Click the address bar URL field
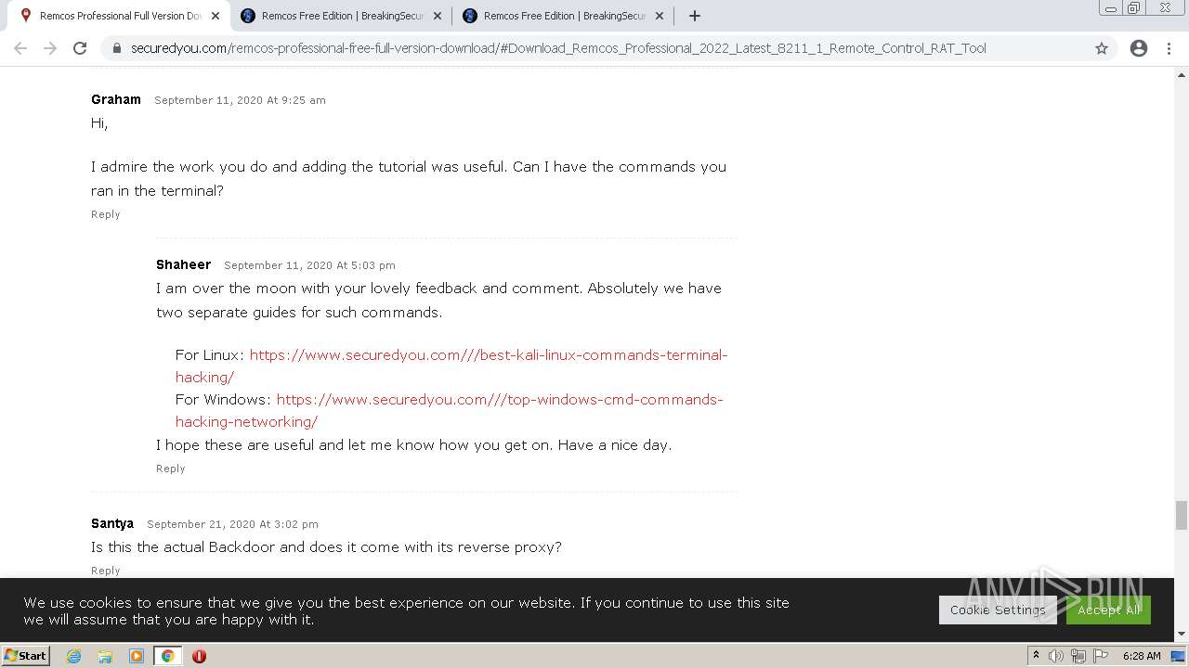 point(594,48)
